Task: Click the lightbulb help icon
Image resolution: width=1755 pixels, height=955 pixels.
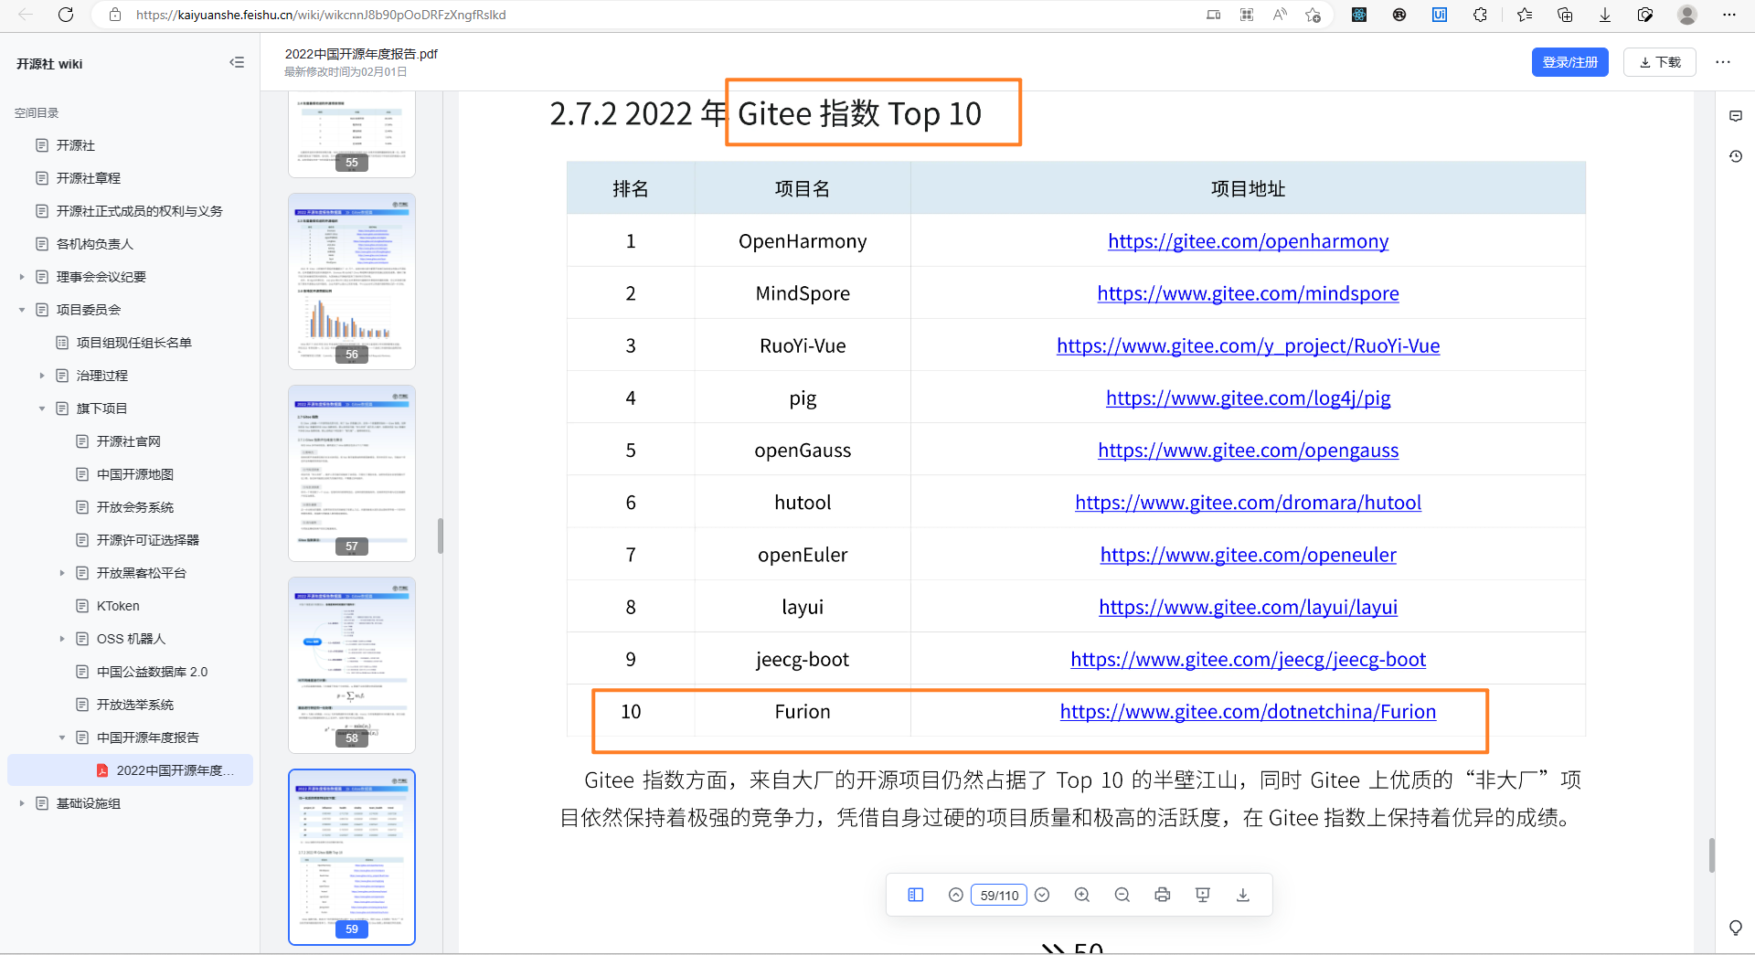Action: point(1736,928)
